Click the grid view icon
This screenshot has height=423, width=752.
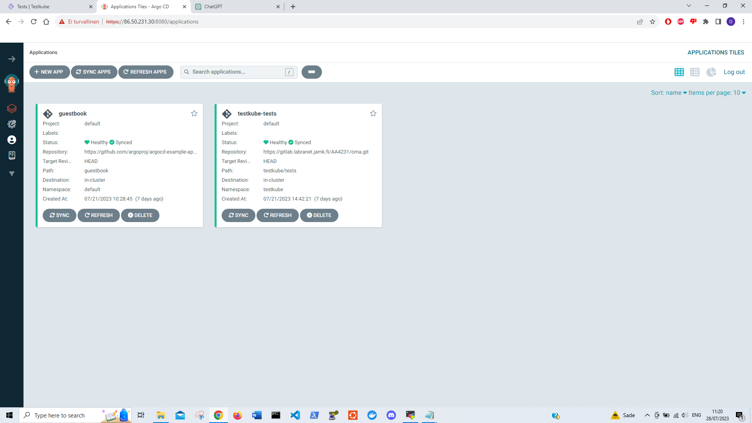679,72
